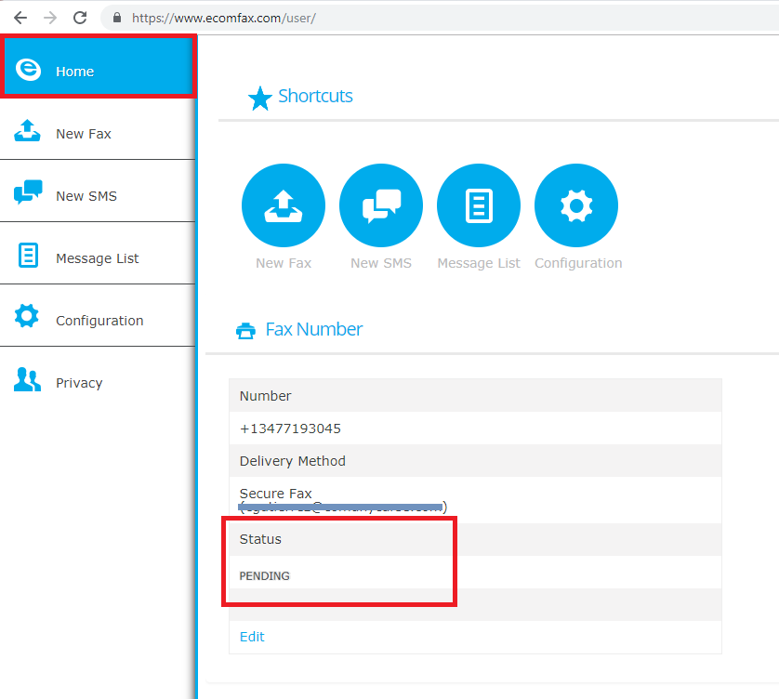Screen dimensions: 779x699
Task: Open the New SMS circular shortcut
Action: (381, 205)
